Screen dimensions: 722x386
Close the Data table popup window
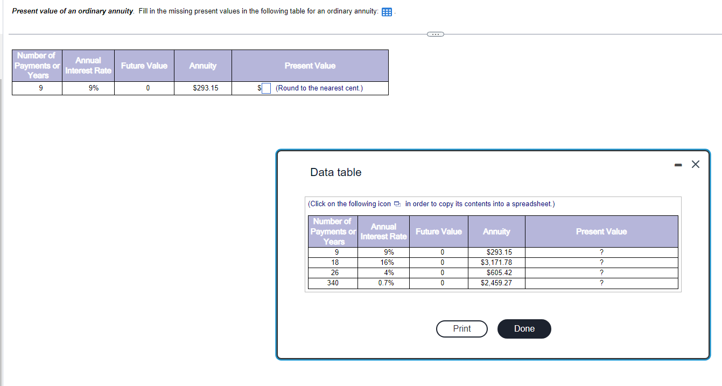tap(695, 164)
